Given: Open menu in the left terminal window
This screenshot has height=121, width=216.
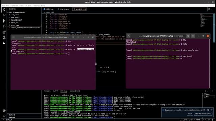Looking at the screenshot, I should 78,37.
